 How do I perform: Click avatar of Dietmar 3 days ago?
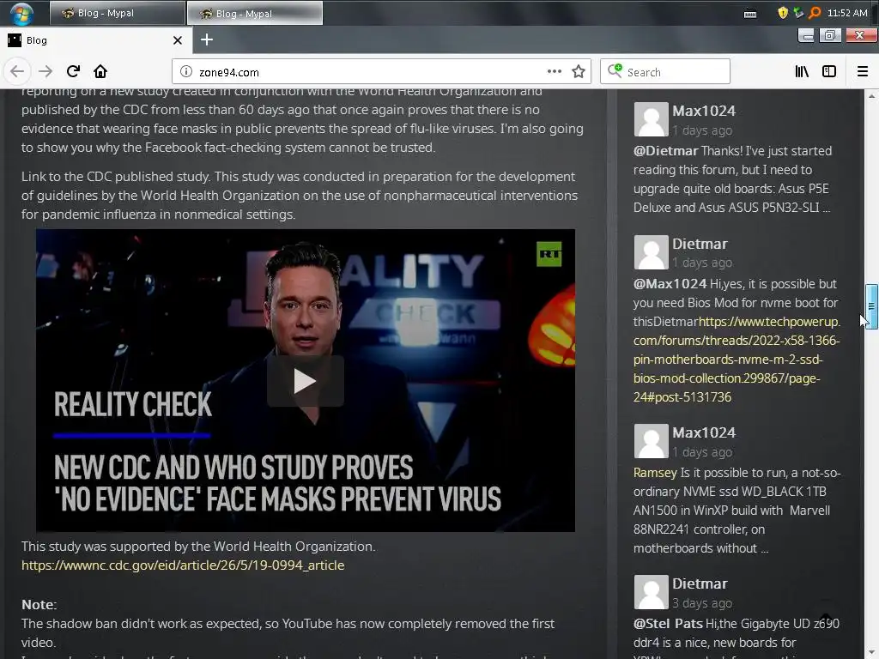point(651,592)
